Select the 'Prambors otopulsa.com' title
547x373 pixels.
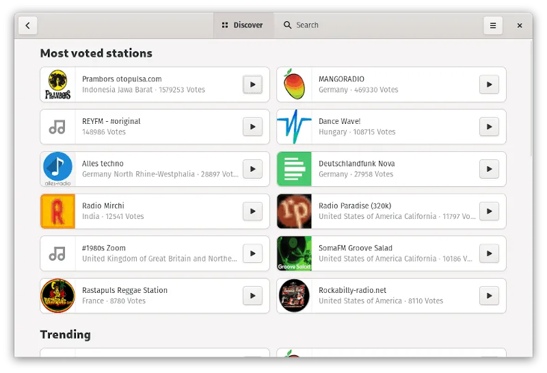122,79
